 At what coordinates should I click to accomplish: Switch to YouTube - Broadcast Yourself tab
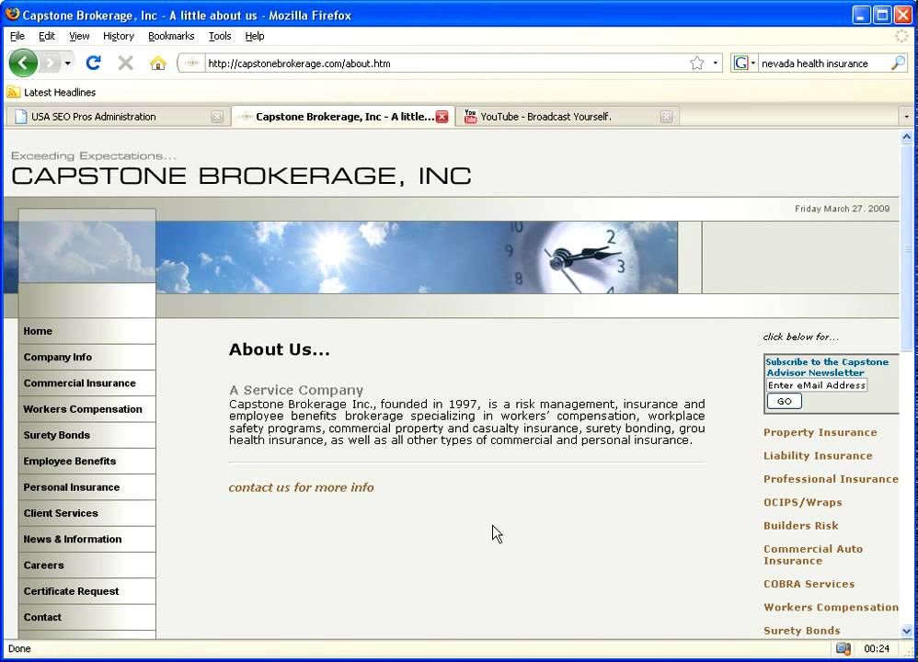point(568,117)
